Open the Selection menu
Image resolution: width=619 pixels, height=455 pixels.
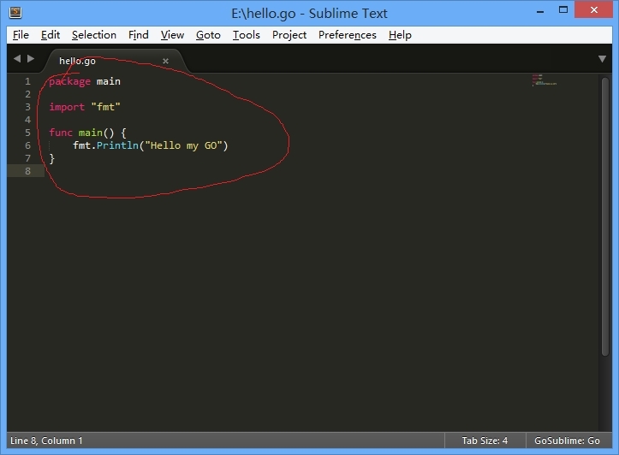[94, 35]
